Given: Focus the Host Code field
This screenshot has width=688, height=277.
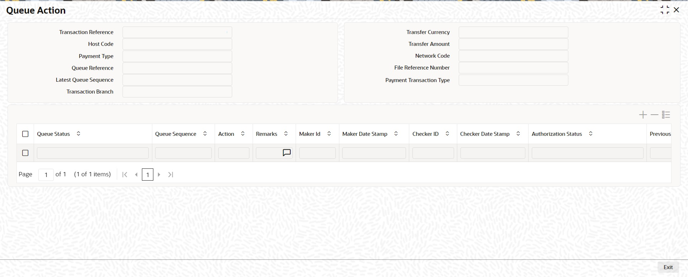Looking at the screenshot, I should pyautogui.click(x=177, y=44).
